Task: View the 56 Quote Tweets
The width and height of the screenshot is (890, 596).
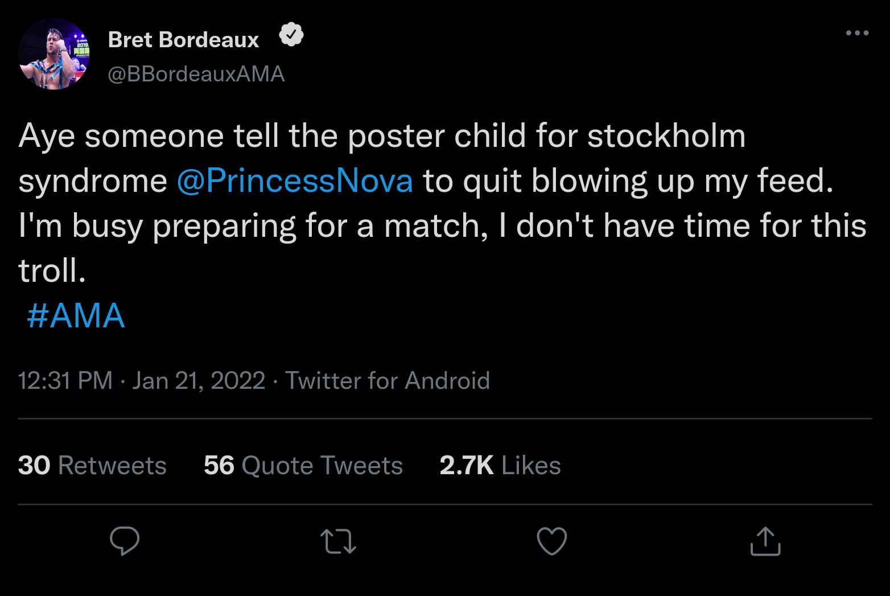Action: pos(303,466)
